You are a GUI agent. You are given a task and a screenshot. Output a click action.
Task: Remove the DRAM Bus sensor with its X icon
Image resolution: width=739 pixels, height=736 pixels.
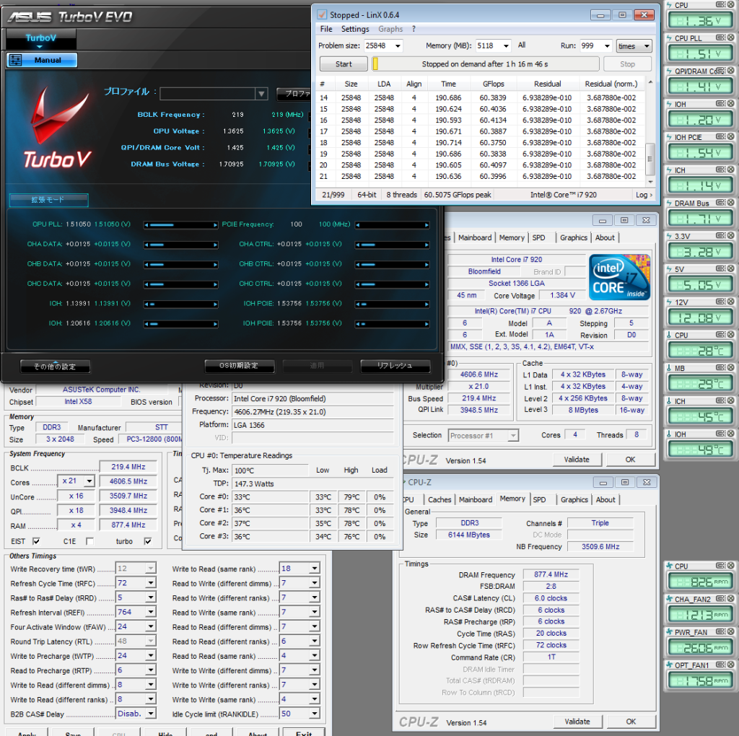coord(730,202)
